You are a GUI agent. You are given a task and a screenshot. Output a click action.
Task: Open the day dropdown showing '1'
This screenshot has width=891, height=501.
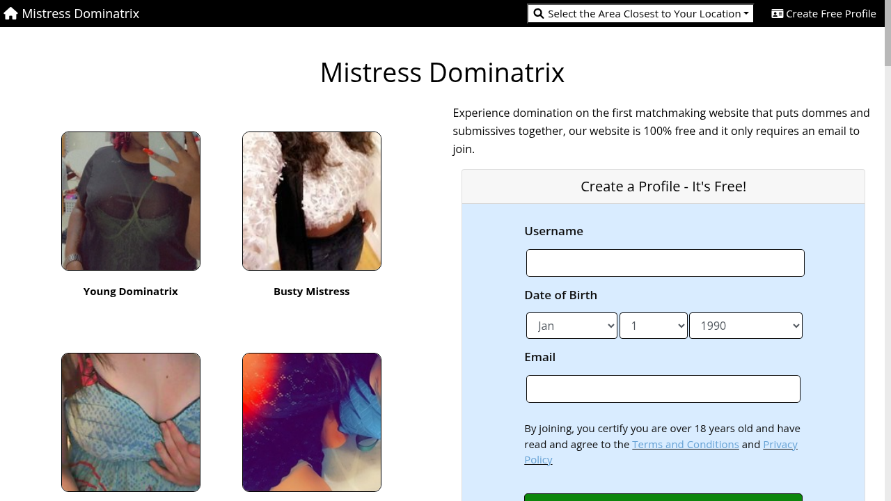[653, 326]
